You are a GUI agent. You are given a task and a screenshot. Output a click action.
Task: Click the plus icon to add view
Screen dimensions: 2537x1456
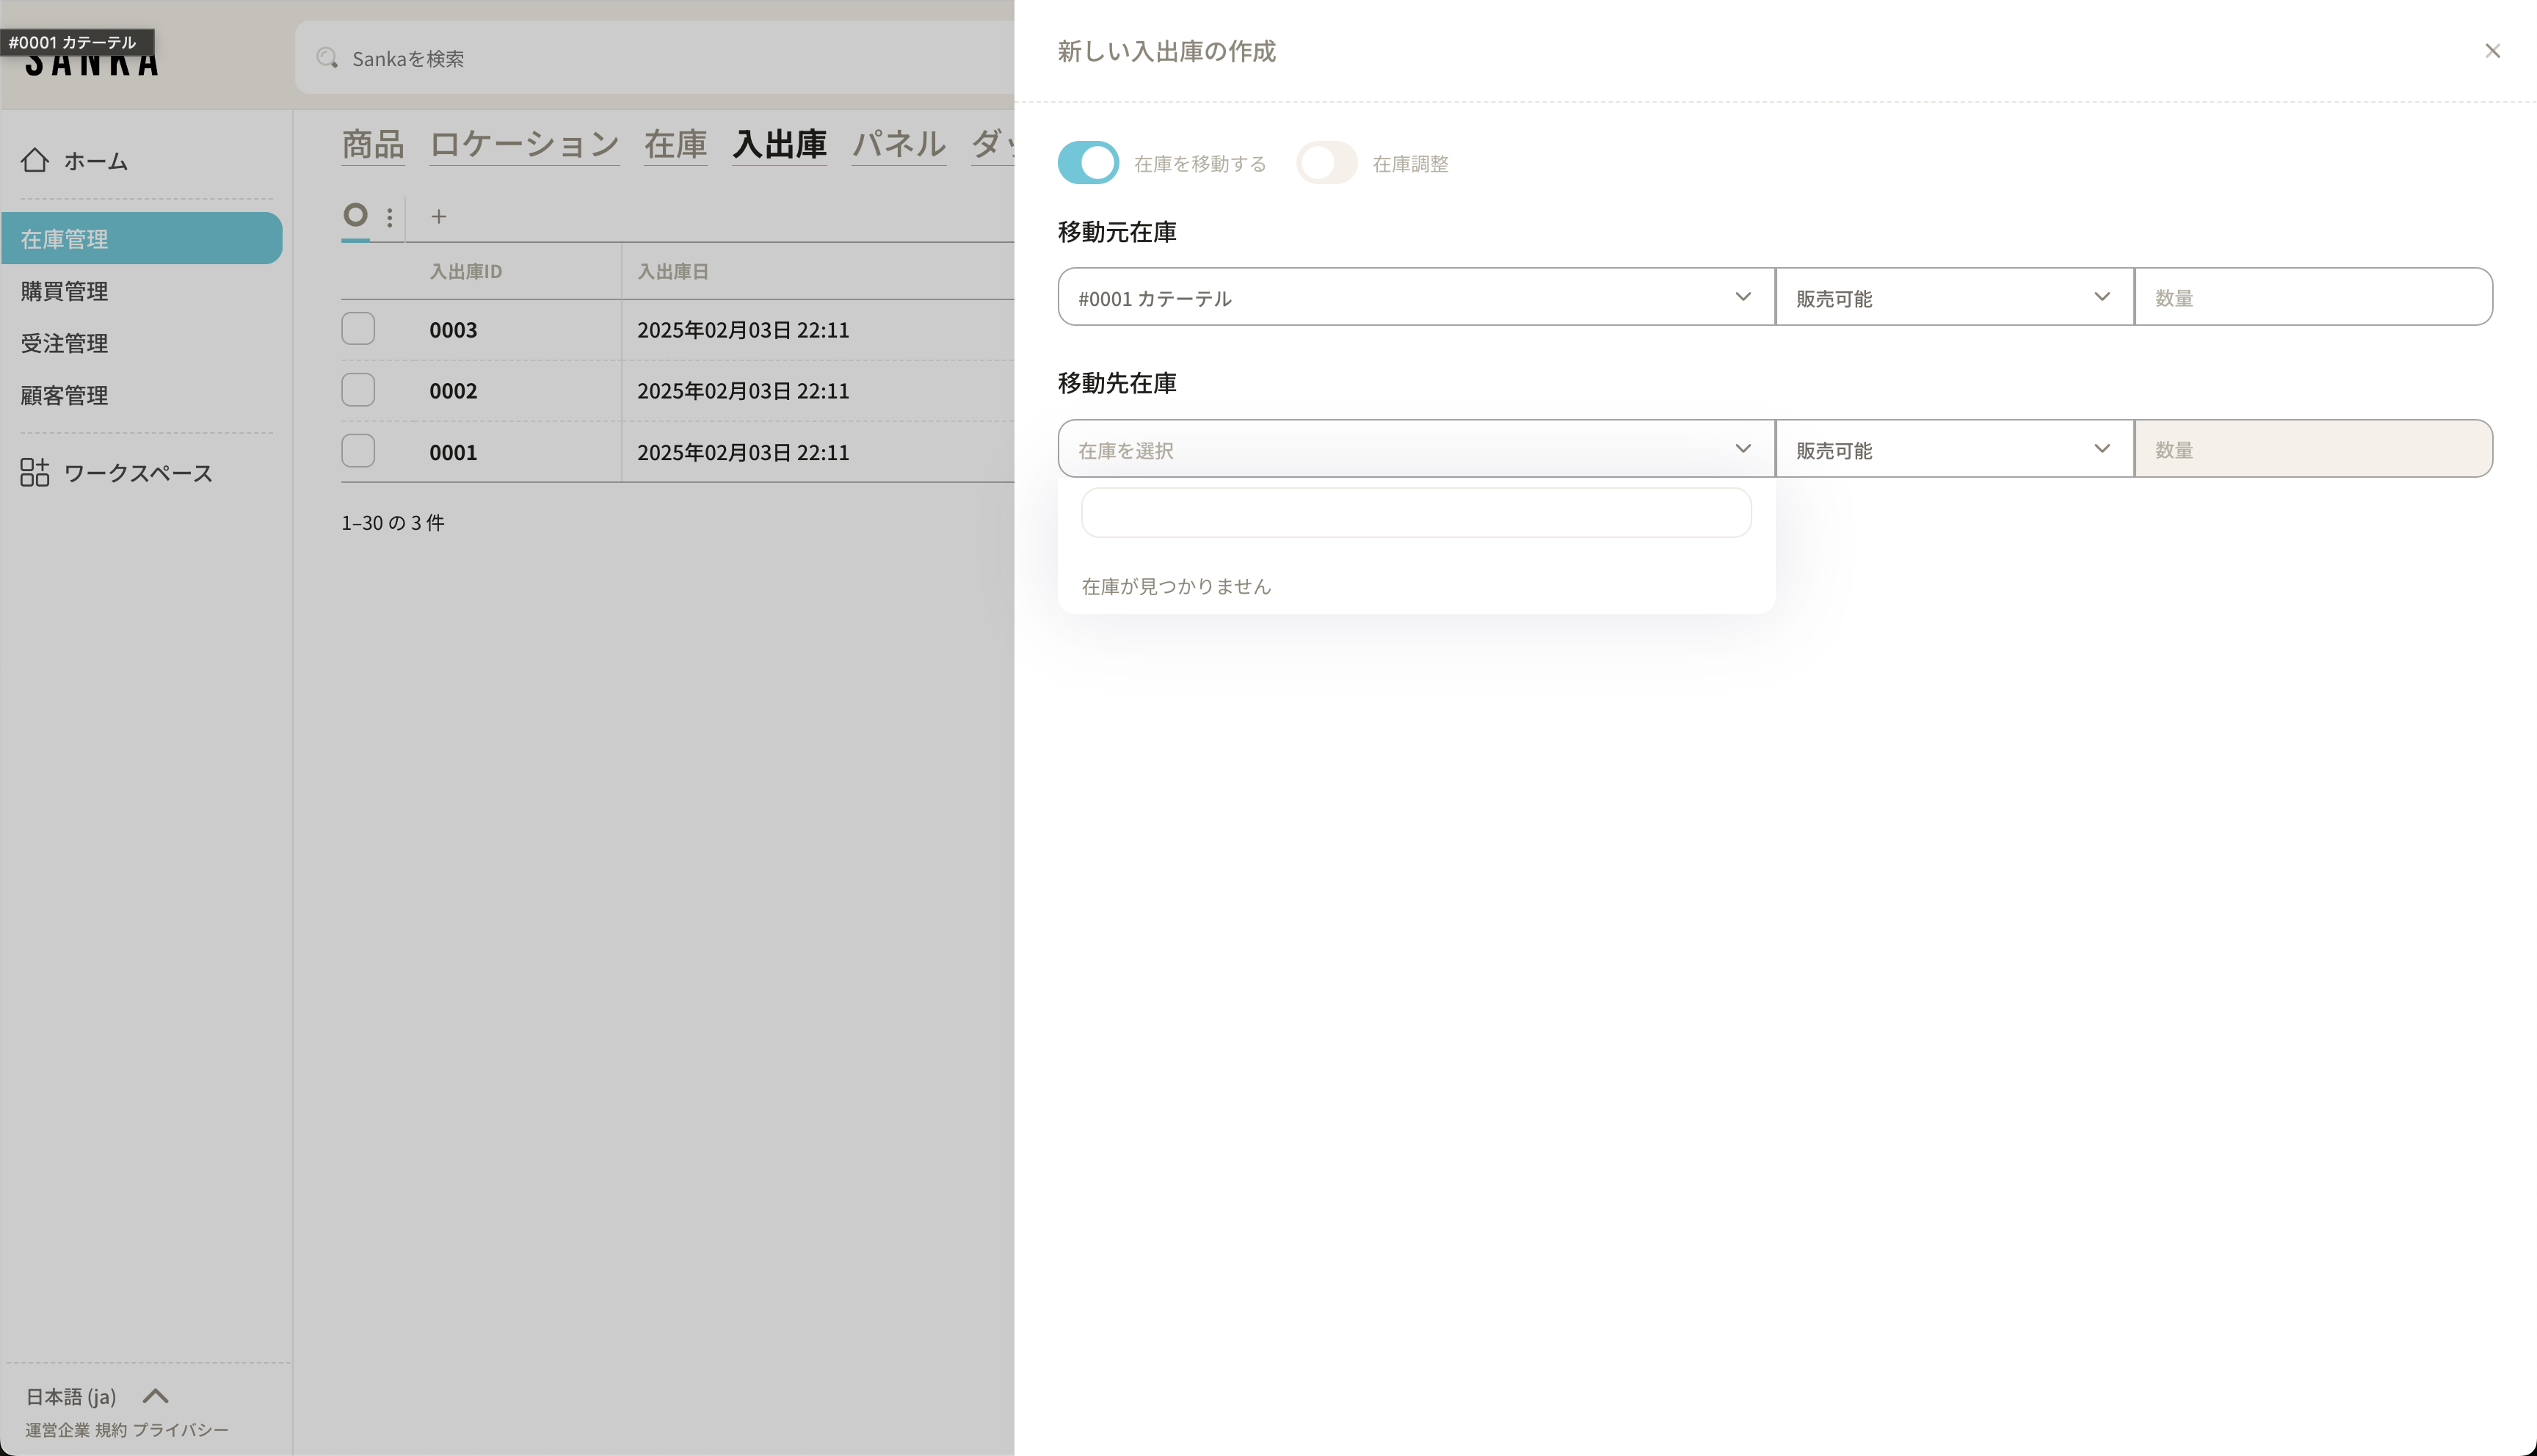tap(438, 216)
